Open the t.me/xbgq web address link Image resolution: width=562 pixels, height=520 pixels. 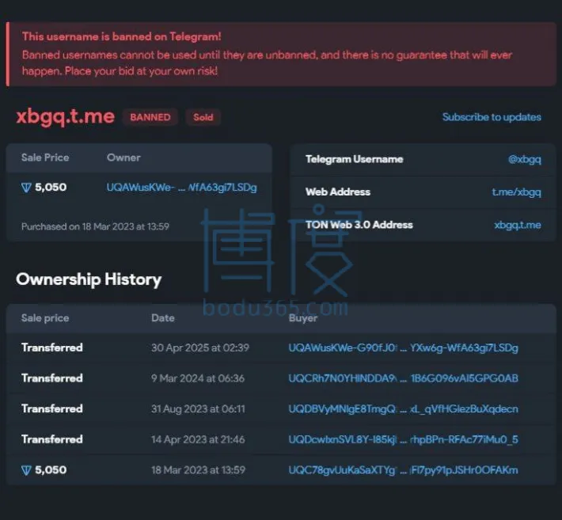516,192
